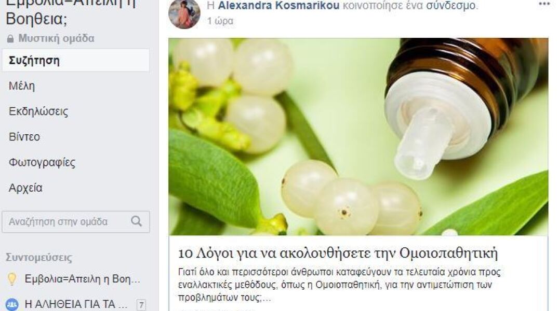The image size is (558, 311).
Task: Click Alexandra Kosmarikou's profile picture
Action: point(184,13)
